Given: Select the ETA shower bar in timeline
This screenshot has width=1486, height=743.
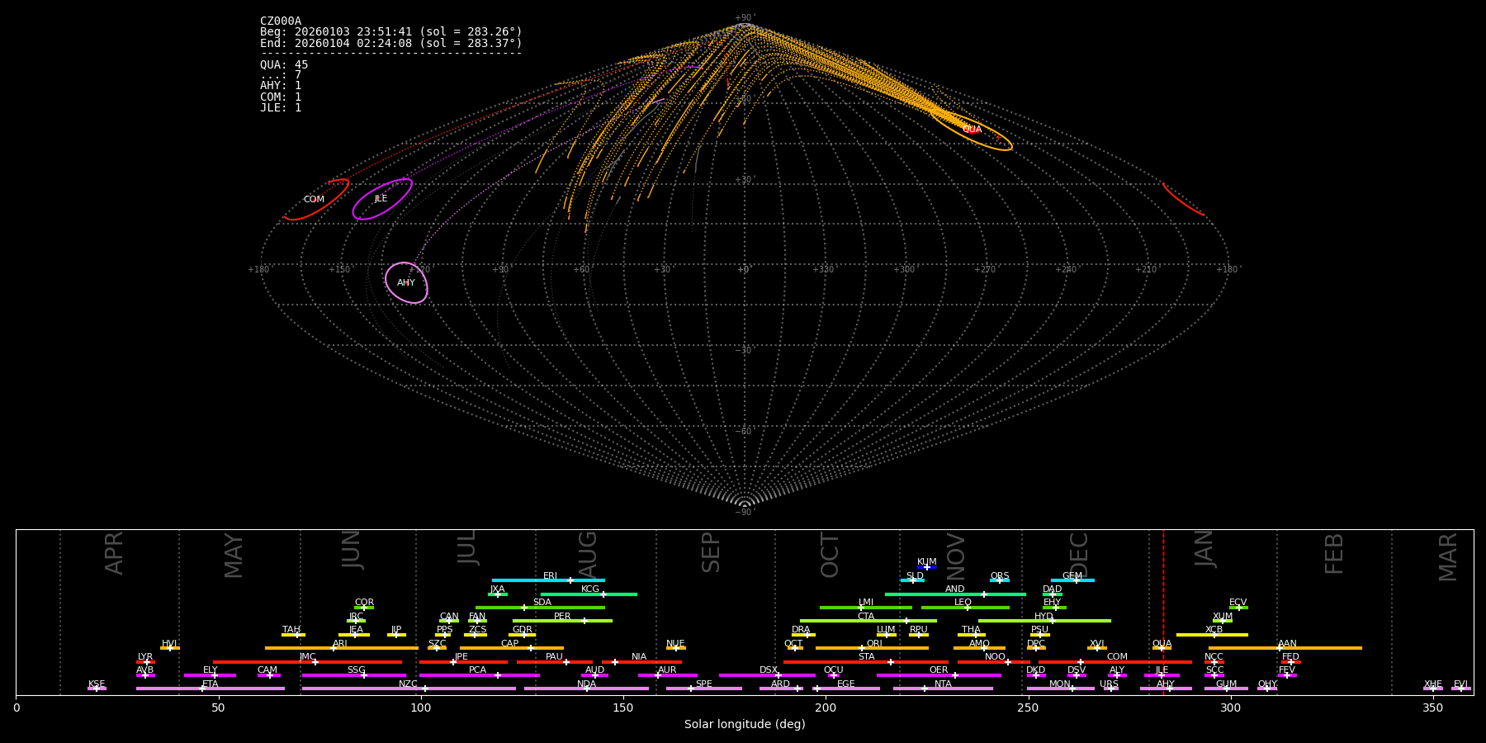Looking at the screenshot, I should 211,689.
